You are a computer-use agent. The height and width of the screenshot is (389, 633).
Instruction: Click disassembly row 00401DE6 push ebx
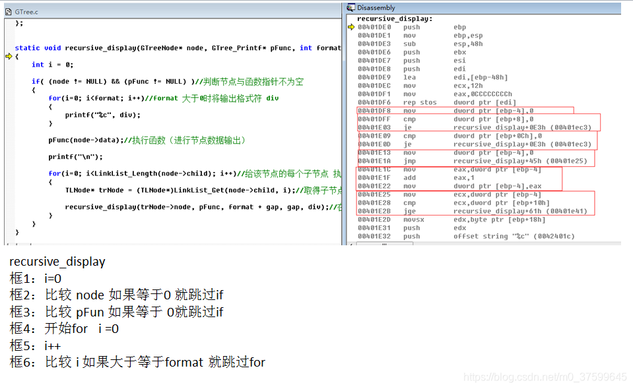click(x=412, y=52)
